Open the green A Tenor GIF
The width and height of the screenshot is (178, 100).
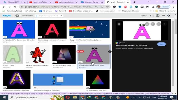[13, 54]
